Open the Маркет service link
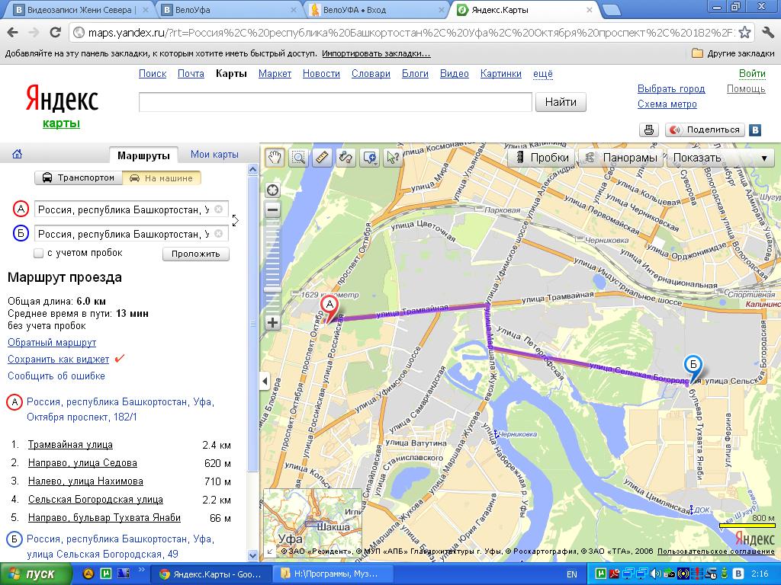 (275, 74)
